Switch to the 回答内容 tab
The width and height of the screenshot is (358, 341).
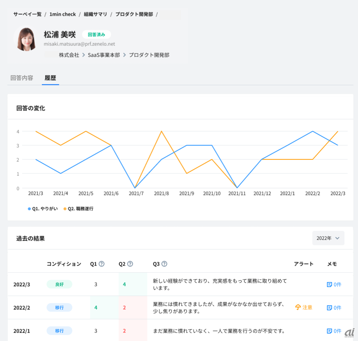coord(22,78)
